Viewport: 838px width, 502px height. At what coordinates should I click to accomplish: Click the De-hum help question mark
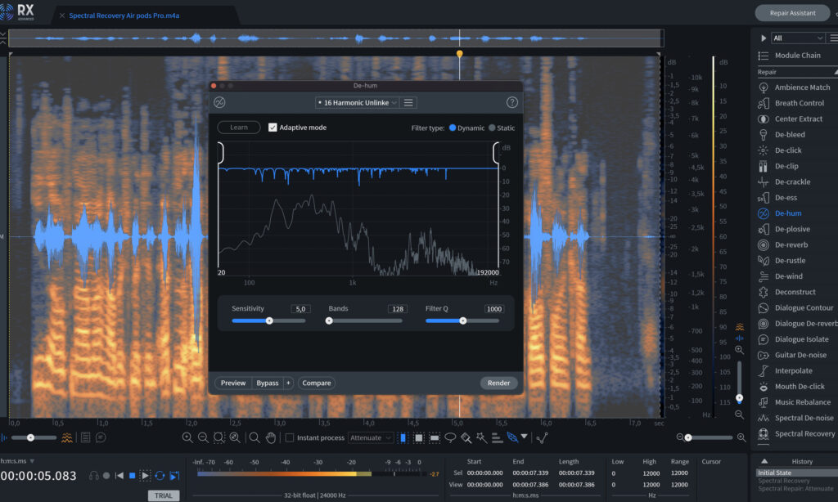coord(512,102)
